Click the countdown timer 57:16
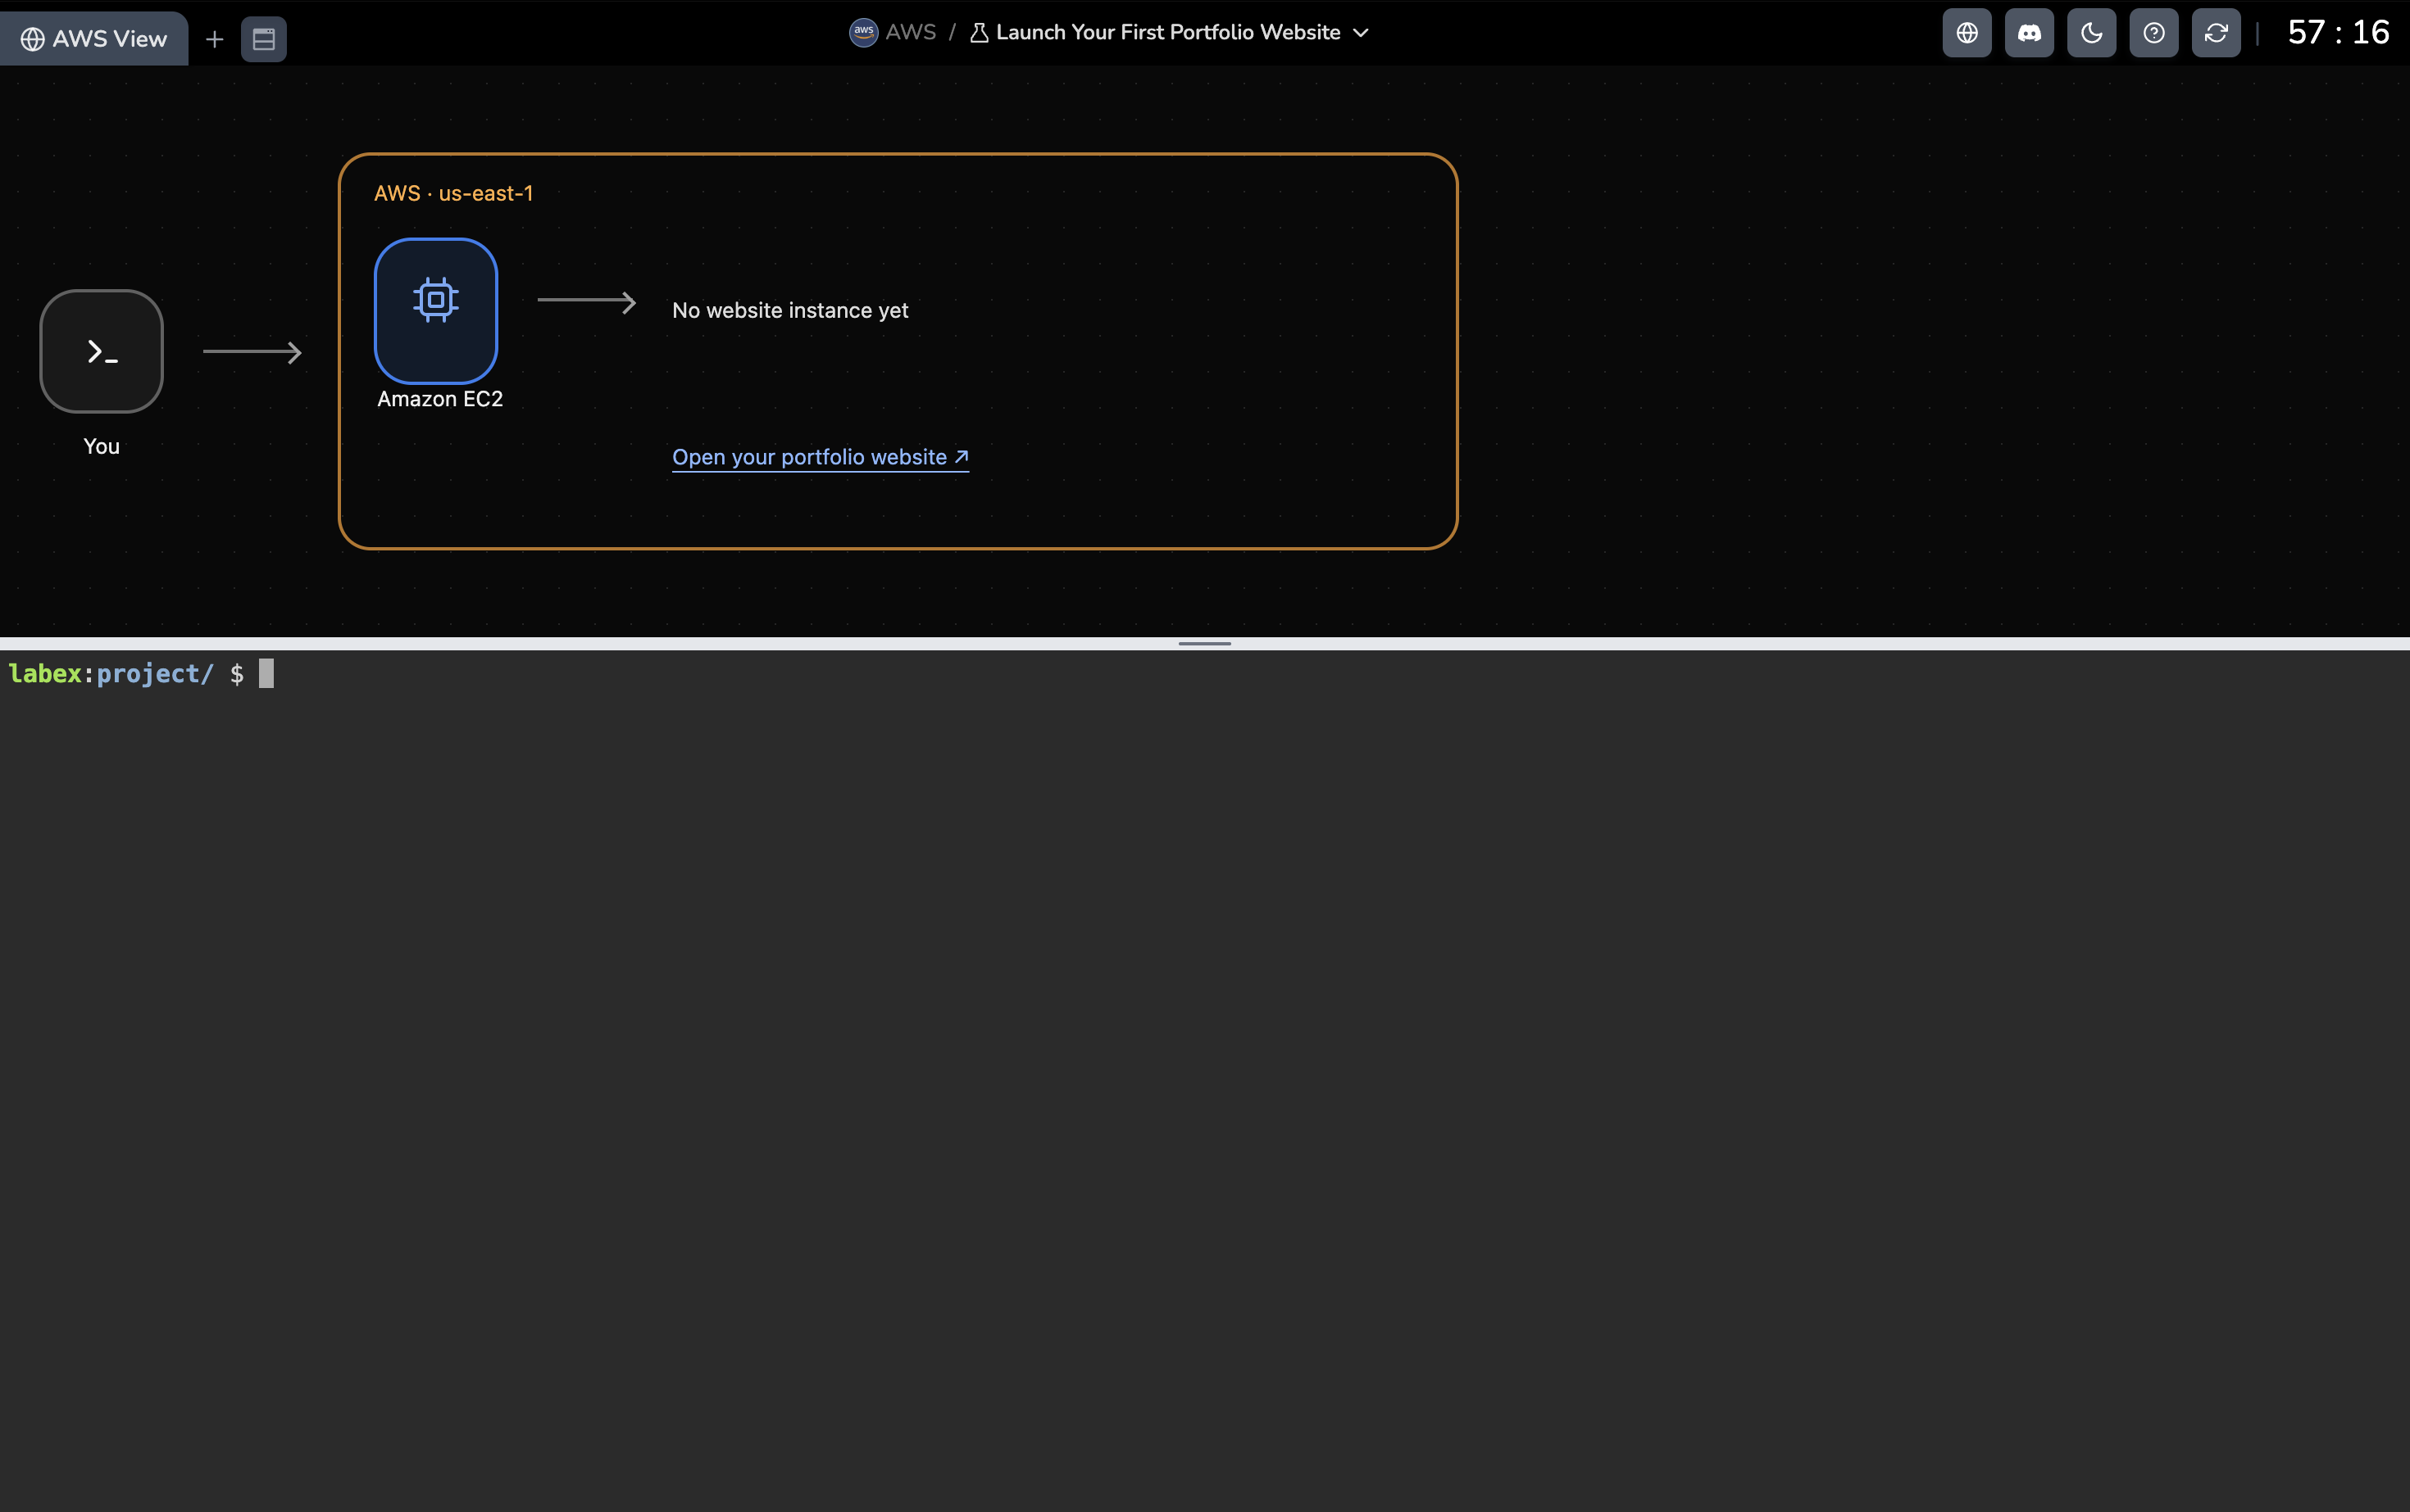 [x=2338, y=33]
